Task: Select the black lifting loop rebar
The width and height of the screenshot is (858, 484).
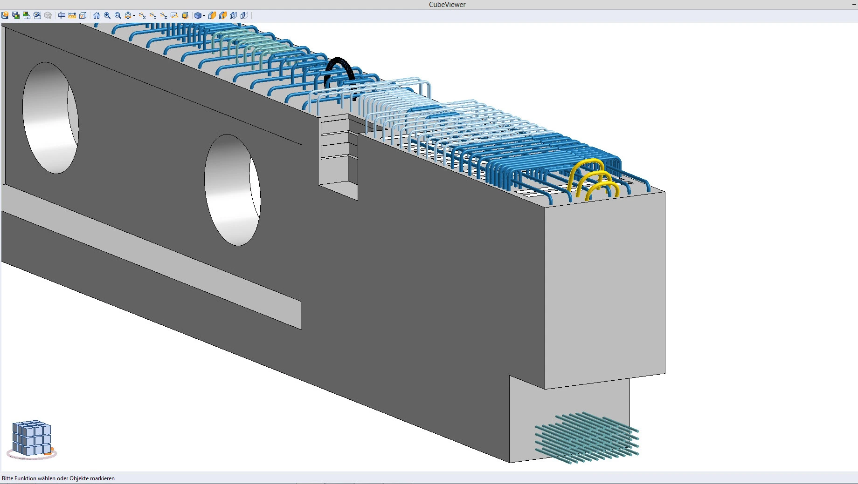Action: [x=339, y=74]
